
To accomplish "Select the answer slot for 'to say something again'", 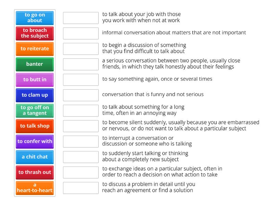I will 80,80.
